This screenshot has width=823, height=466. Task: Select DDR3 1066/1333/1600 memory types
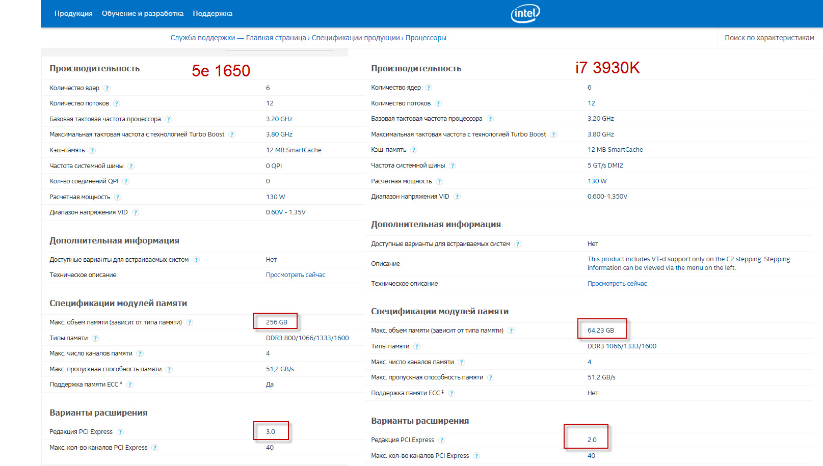[622, 346]
